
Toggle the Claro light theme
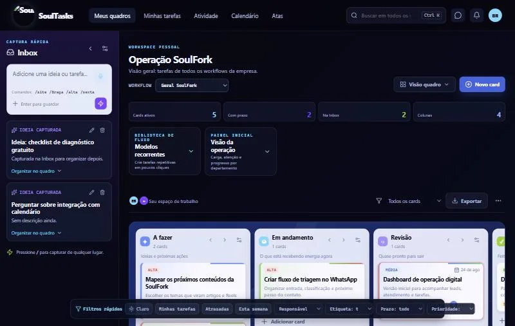pos(139,309)
